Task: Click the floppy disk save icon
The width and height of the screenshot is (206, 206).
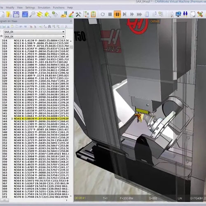Action: (16, 14)
